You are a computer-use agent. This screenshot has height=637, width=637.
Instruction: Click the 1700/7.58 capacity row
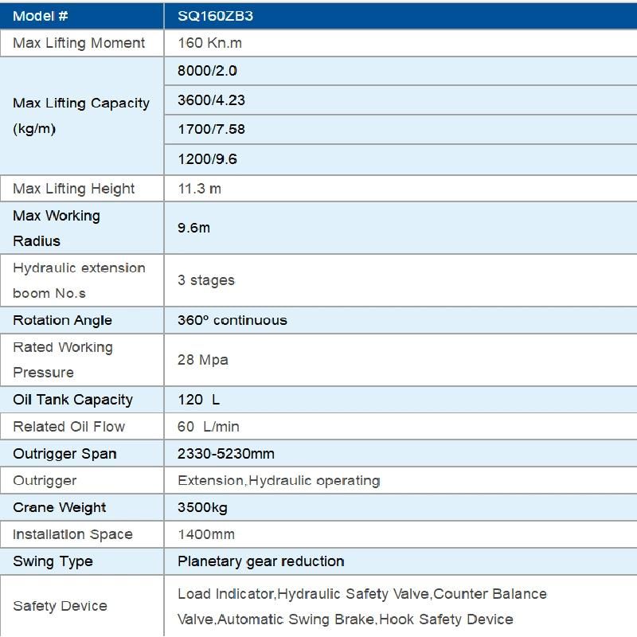point(401,130)
